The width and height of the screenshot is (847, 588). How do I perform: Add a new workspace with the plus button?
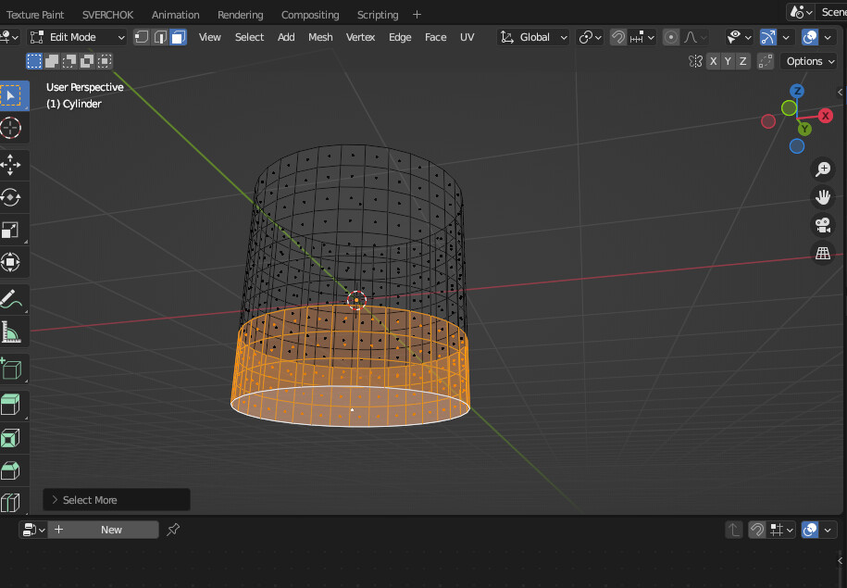[x=415, y=14]
